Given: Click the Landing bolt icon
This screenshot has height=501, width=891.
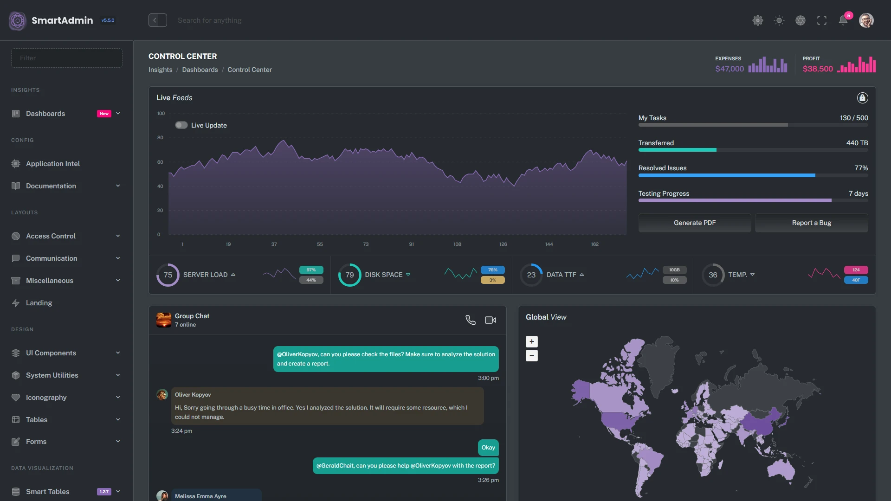Looking at the screenshot, I should [16, 303].
